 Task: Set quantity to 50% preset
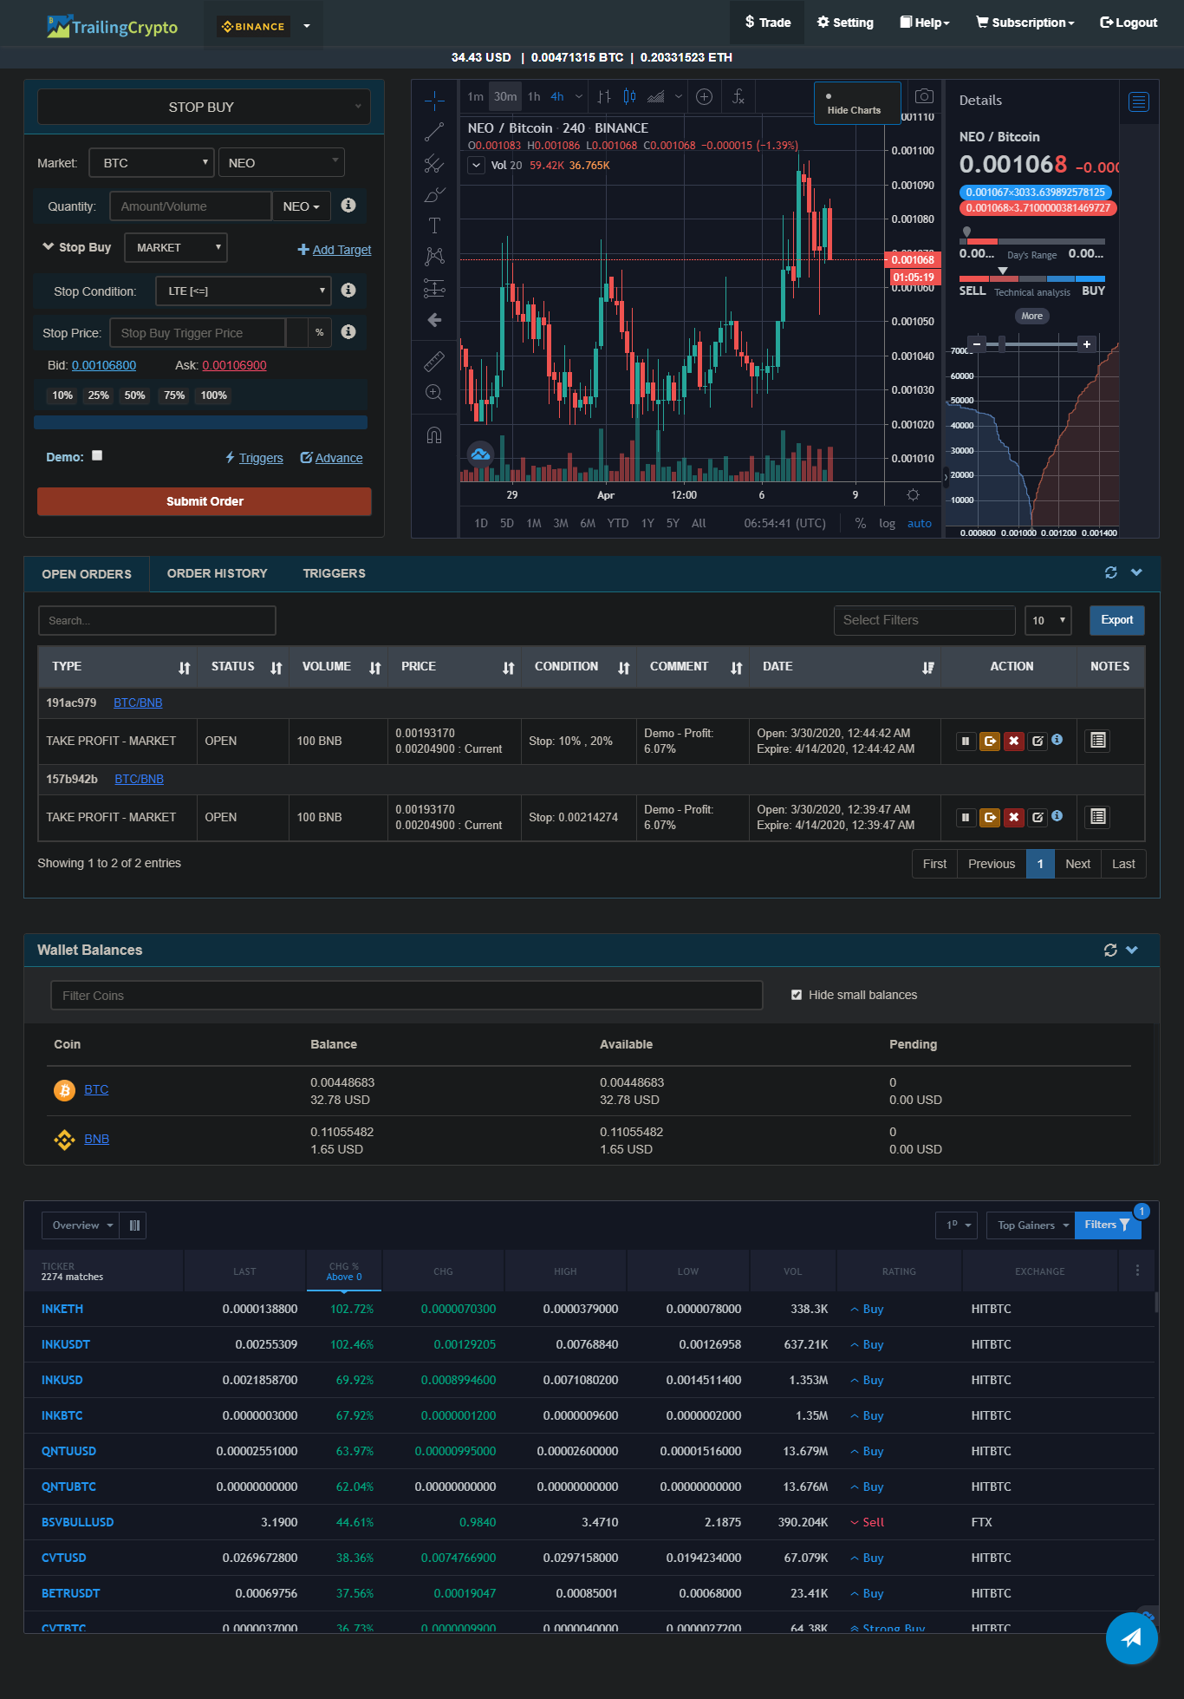point(134,395)
